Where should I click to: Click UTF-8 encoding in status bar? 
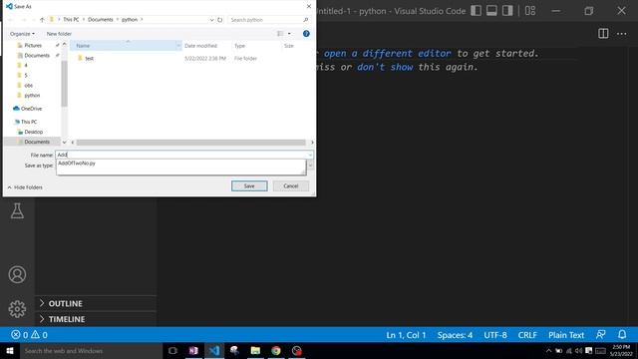click(495, 335)
